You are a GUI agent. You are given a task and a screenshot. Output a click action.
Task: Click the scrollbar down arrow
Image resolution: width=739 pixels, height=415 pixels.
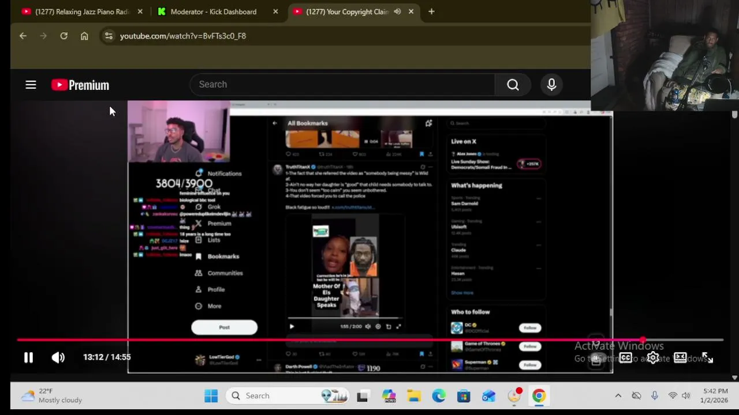click(734, 378)
